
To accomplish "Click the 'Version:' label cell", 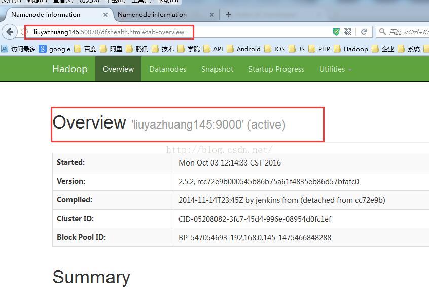I will point(113,181).
